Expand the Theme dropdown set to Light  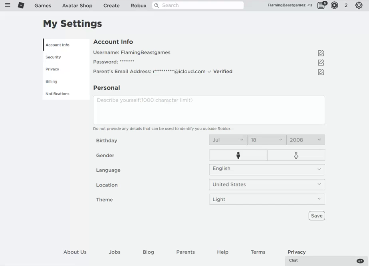(267, 199)
